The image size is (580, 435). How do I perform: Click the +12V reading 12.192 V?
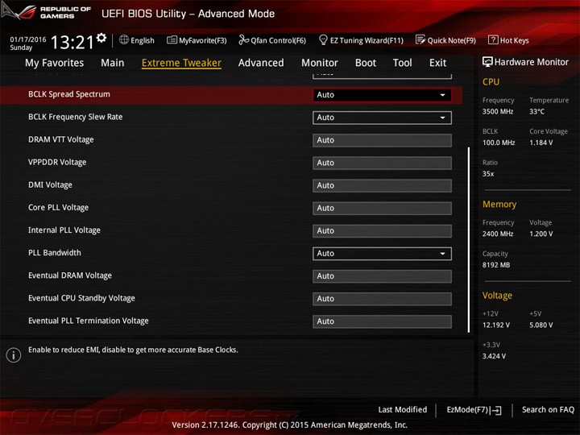coord(495,325)
